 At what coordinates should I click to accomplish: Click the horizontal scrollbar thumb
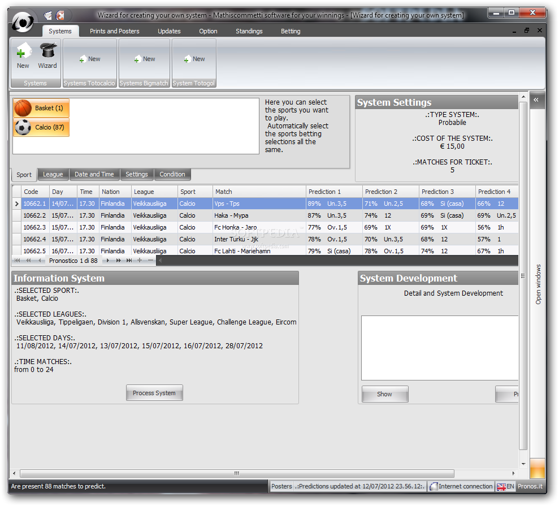click(x=237, y=474)
